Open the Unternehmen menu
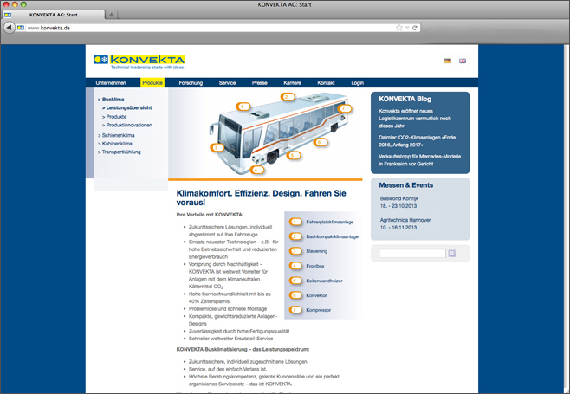570x394 pixels. pos(111,83)
